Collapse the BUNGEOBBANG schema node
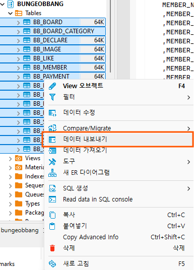 coord(3,4)
